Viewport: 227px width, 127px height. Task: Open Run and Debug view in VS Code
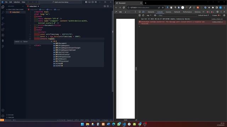pyautogui.click(x=3, y=24)
